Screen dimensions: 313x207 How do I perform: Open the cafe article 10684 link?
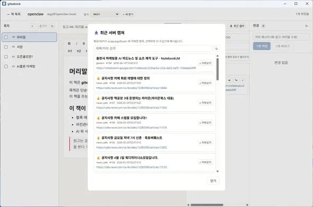[132, 88]
